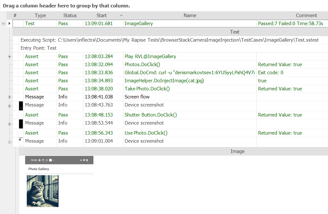Screen dimensions: 328x214
Task: Select the Shutter Button.DoClick() row
Action: pos(151,115)
